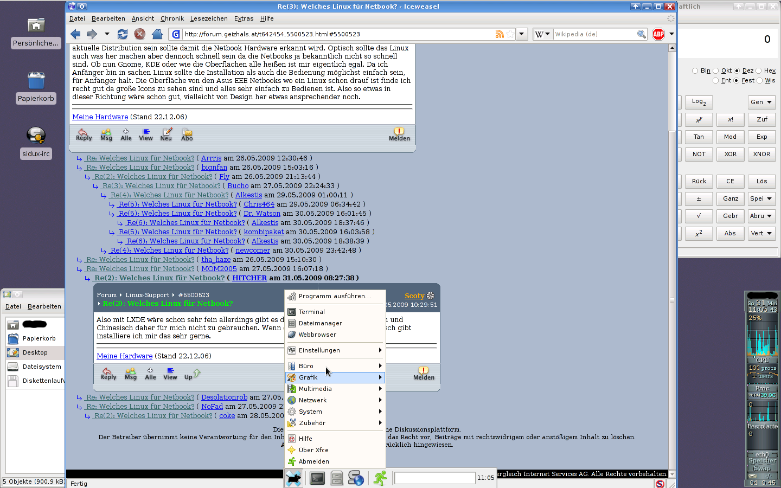Select the Fest radio button in calculator
Image resolution: width=781 pixels, height=488 pixels.
(x=737, y=80)
